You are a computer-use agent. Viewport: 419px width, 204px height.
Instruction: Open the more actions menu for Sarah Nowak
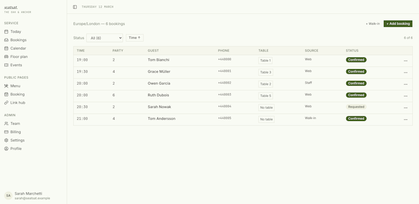click(406, 108)
